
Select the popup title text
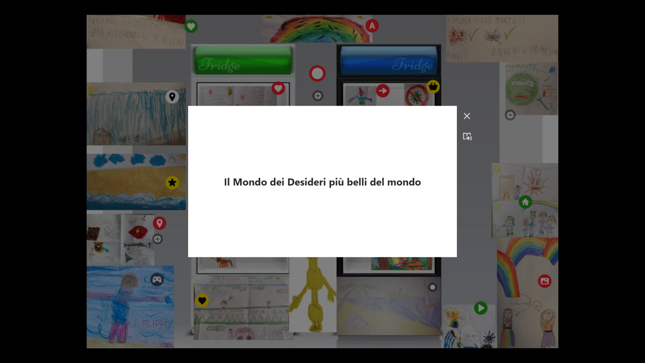[322, 182]
